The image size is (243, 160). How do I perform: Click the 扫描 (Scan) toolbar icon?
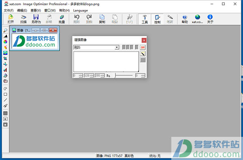pyautogui.click(x=23, y=19)
